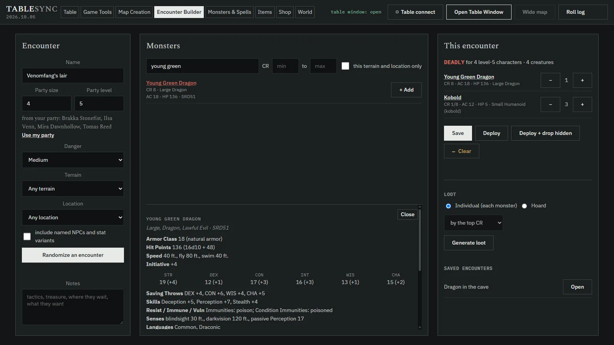The width and height of the screenshot is (614, 345).
Task: Open the 'by the top CR' dropdown
Action: click(473, 223)
